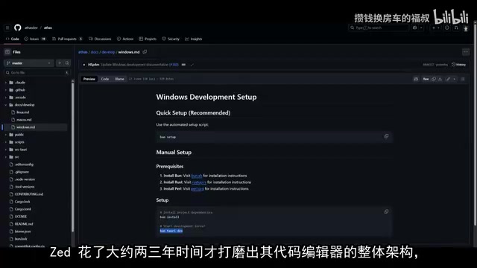Open the global navigation hamburger menu
Image resolution: width=477 pixels, height=268 pixels.
tap(7, 28)
